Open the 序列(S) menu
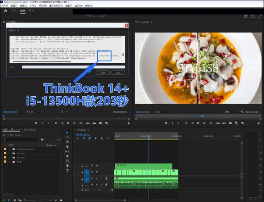264x202 pixels. (x=33, y=5)
